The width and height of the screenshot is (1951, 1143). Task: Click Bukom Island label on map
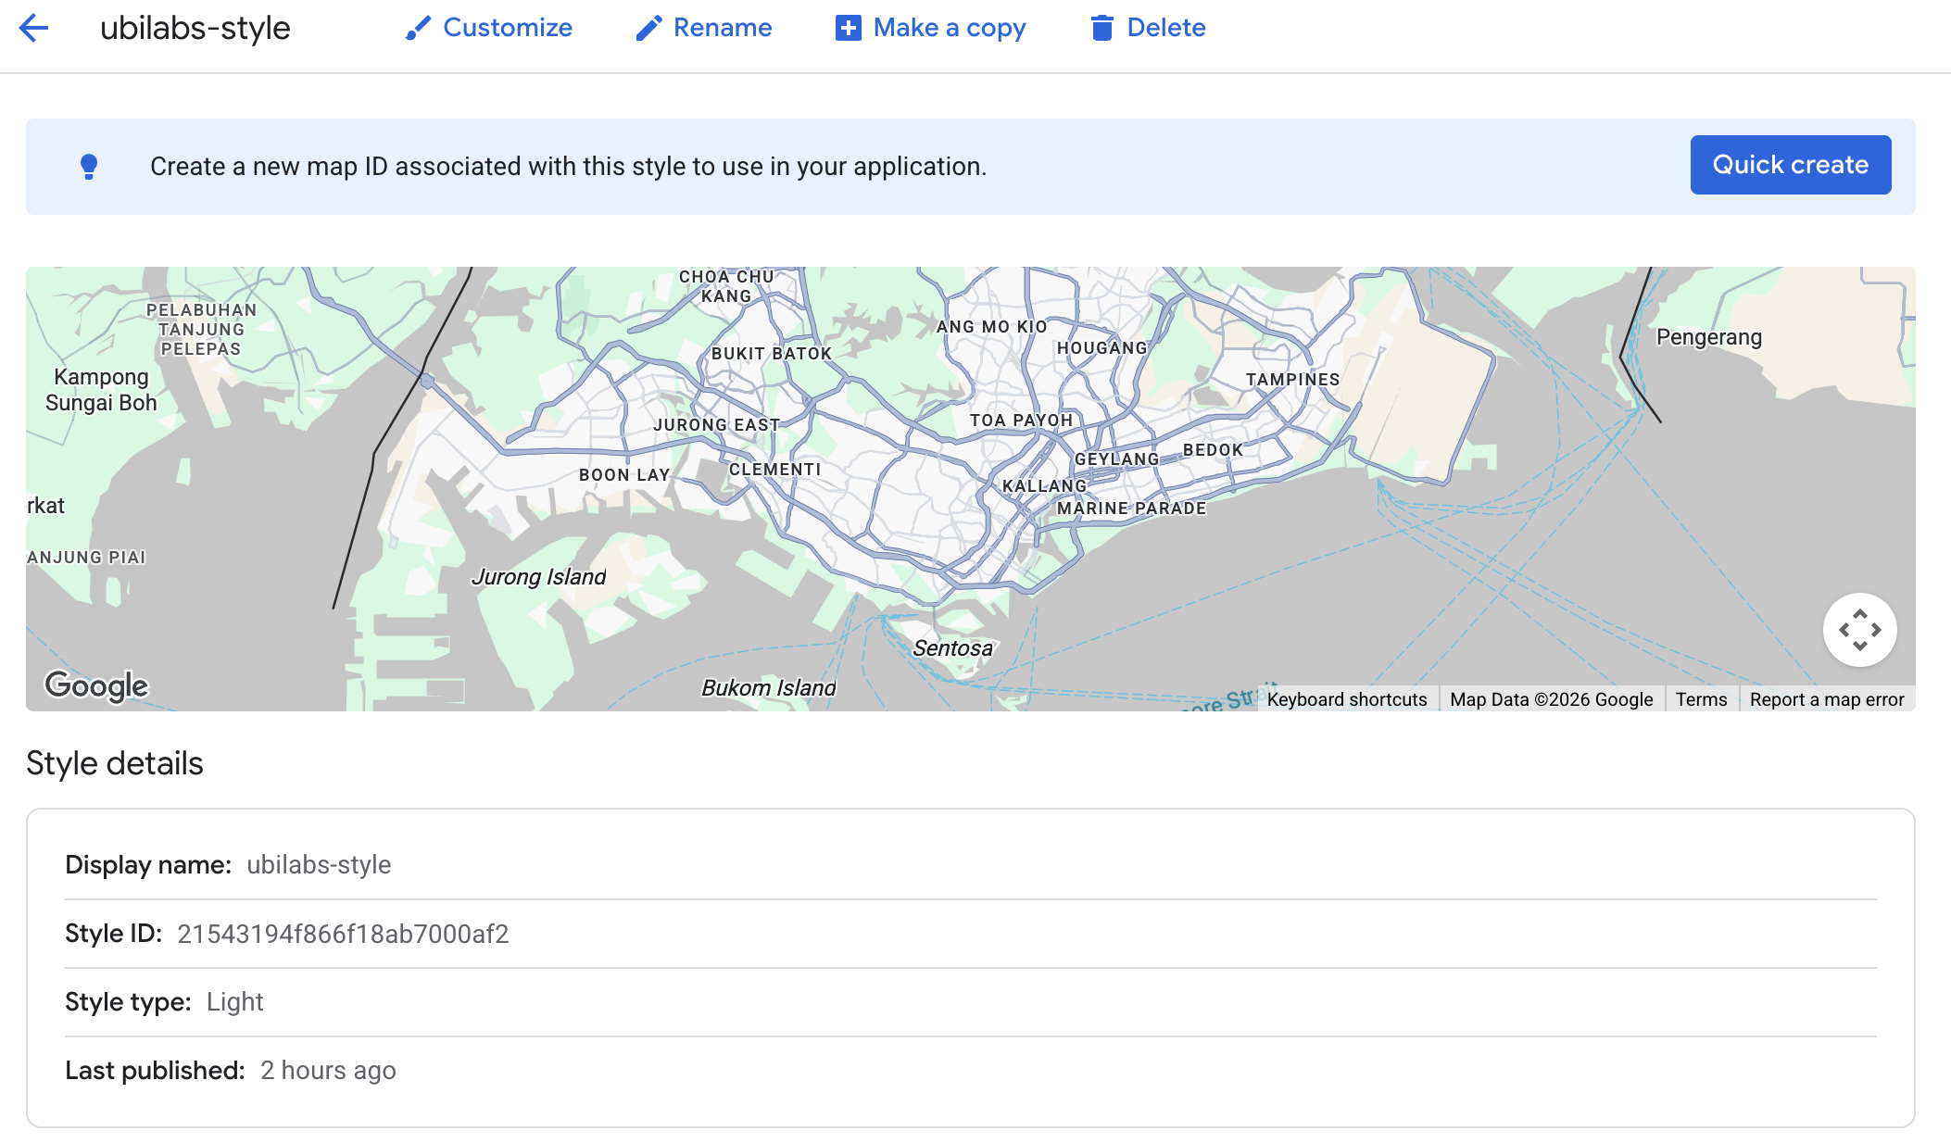click(x=768, y=688)
